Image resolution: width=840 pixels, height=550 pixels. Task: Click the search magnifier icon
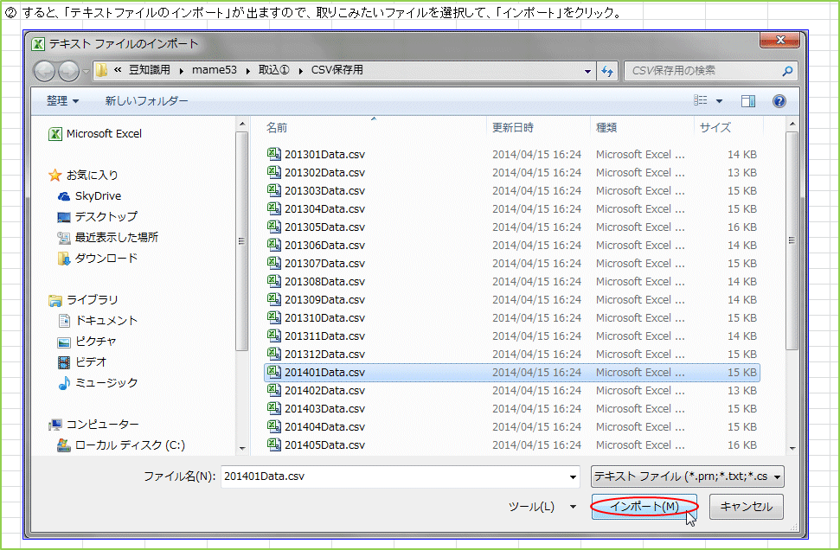click(787, 71)
